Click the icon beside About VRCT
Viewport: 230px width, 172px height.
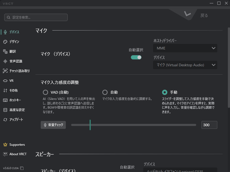[5, 154]
